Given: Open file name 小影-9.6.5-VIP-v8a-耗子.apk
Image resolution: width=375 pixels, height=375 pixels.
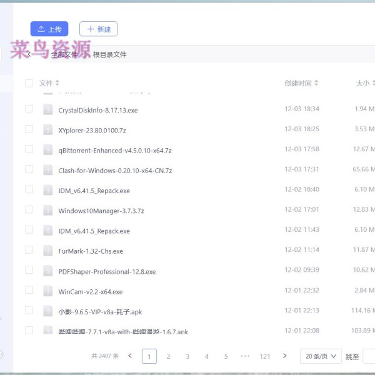Looking at the screenshot, I should tap(100, 312).
